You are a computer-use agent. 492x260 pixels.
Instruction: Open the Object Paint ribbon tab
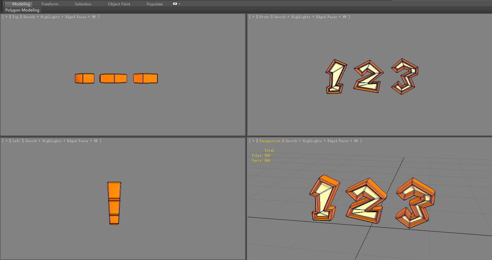click(119, 4)
